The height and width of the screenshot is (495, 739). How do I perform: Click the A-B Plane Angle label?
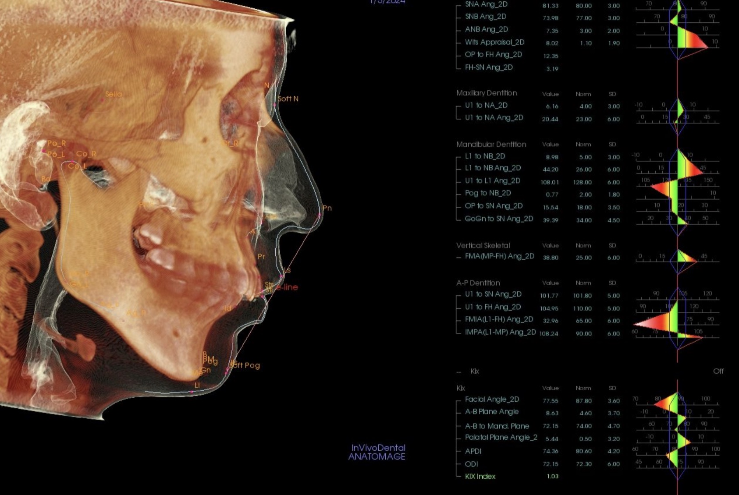[x=492, y=412]
